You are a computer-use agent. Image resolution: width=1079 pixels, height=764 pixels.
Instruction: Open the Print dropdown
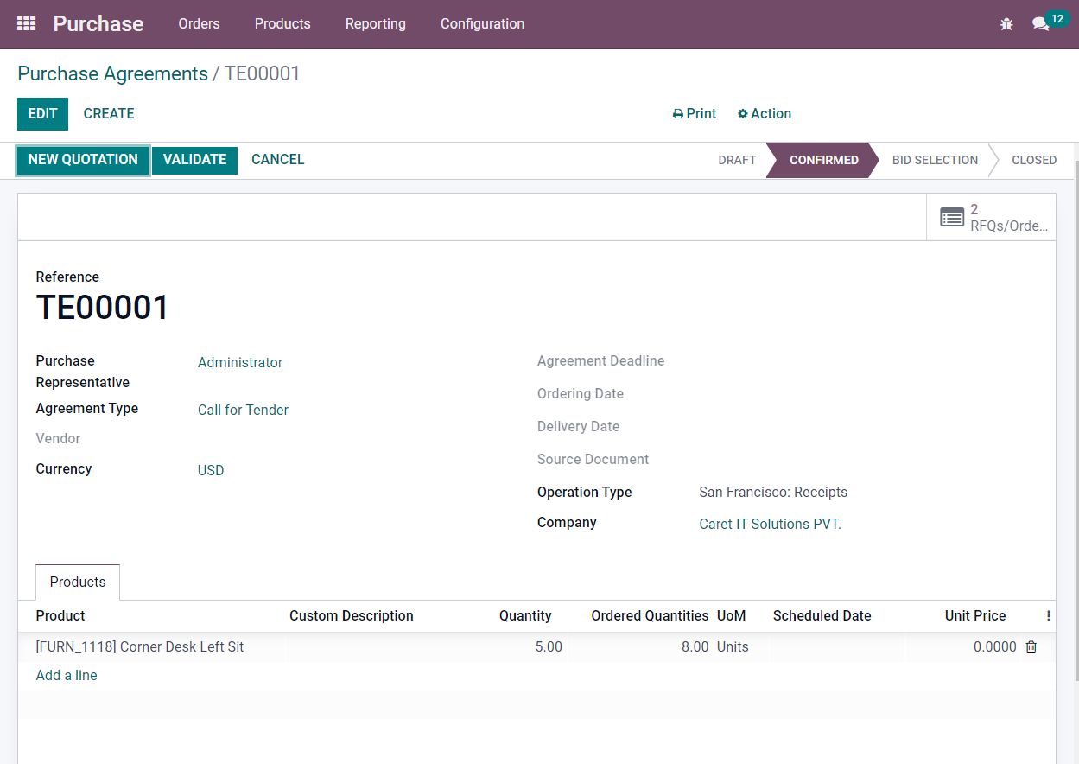pos(695,114)
